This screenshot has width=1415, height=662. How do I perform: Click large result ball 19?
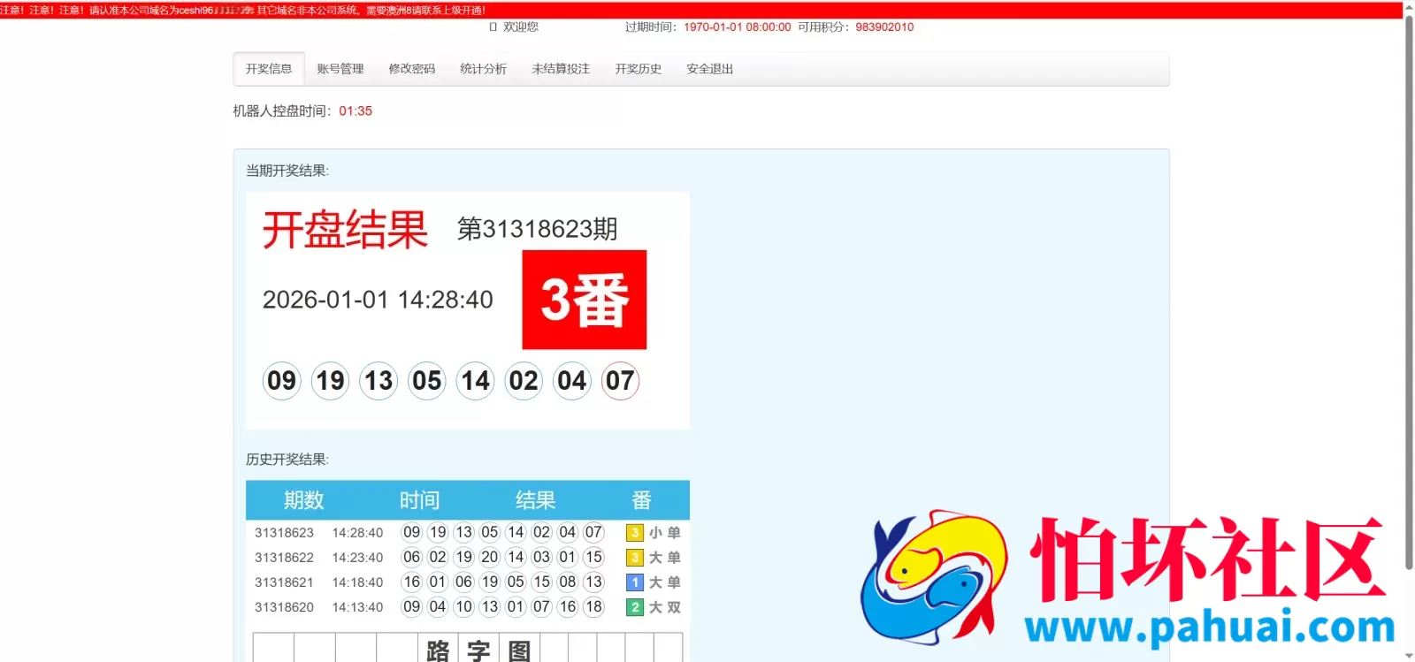coord(331,381)
